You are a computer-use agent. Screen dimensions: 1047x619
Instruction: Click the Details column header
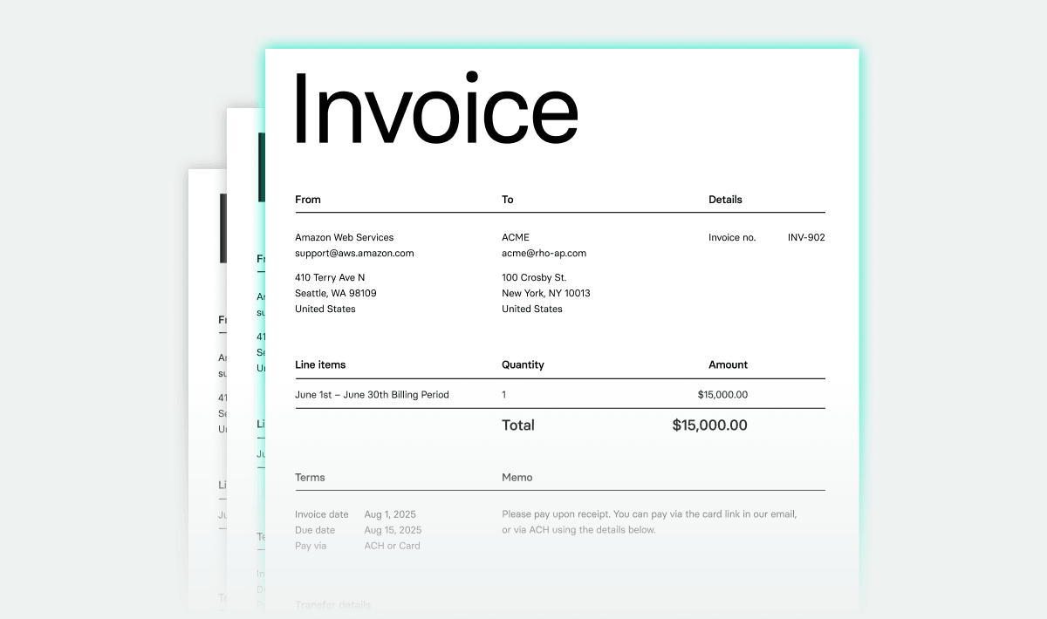[725, 199]
